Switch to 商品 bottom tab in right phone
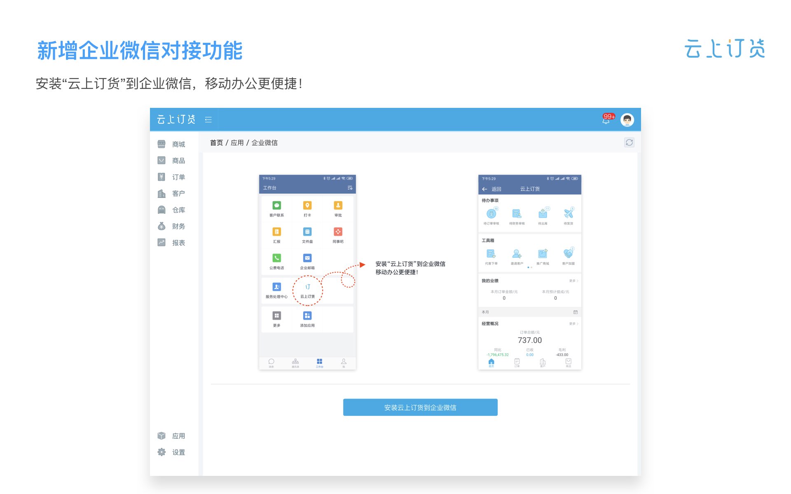Viewport: 791px width, 494px height. 569,363
